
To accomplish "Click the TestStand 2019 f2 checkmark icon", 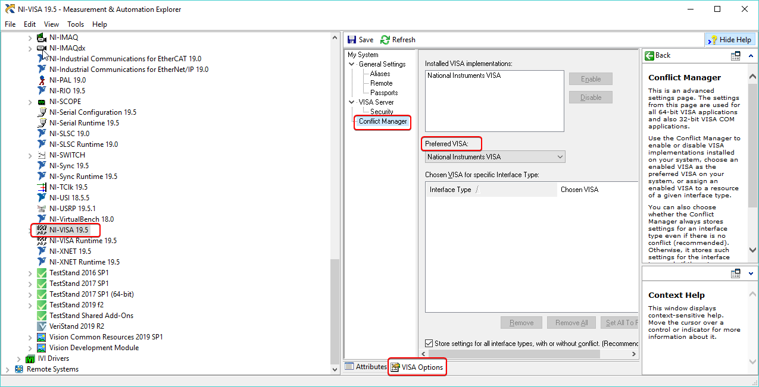I will click(x=42, y=305).
